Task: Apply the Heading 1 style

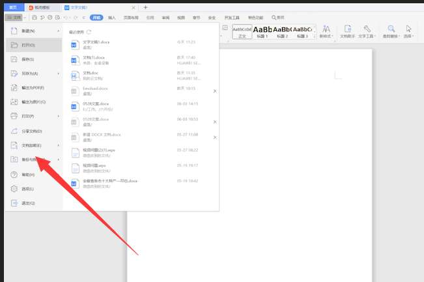Action: (262, 32)
